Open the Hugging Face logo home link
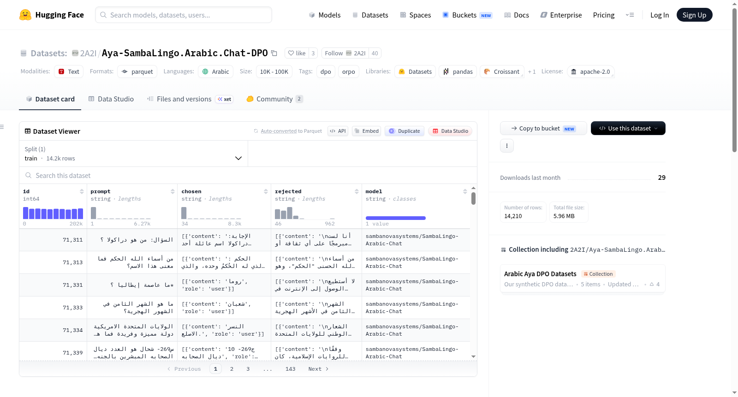 click(52, 15)
